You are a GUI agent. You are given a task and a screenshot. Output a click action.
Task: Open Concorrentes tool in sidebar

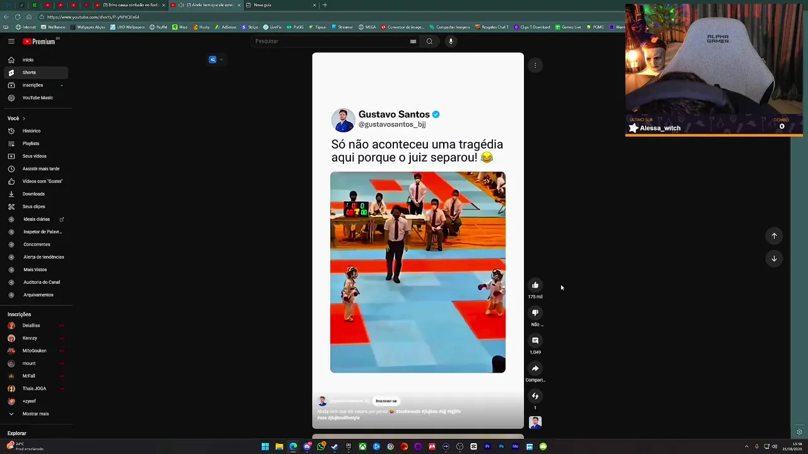36,245
